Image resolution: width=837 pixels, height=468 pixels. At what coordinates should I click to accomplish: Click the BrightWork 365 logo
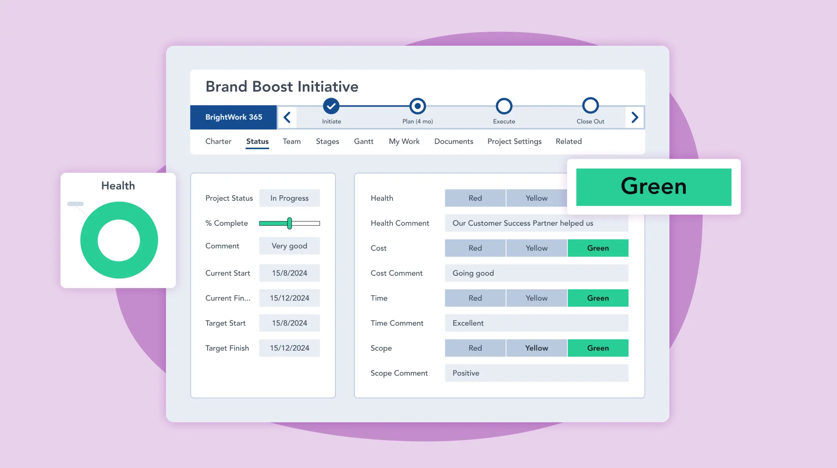233,117
